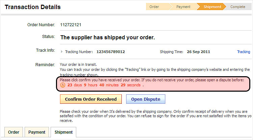Viewport: 253px width, 140px height.
Task: Click the Open Dispute button
Action: tap(146, 99)
